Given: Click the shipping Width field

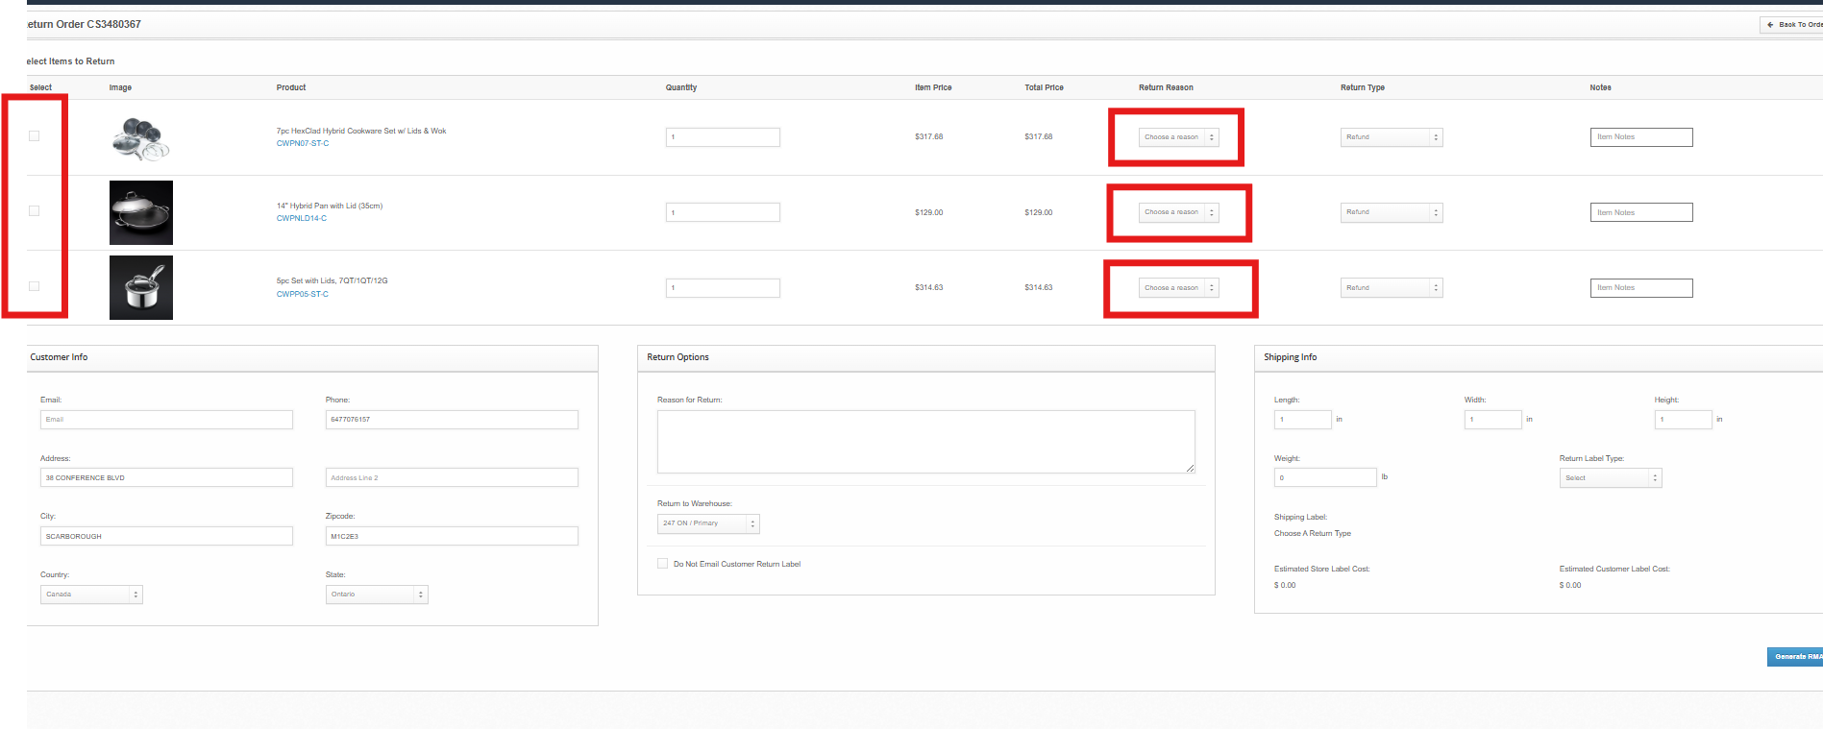Looking at the screenshot, I should (x=1493, y=420).
